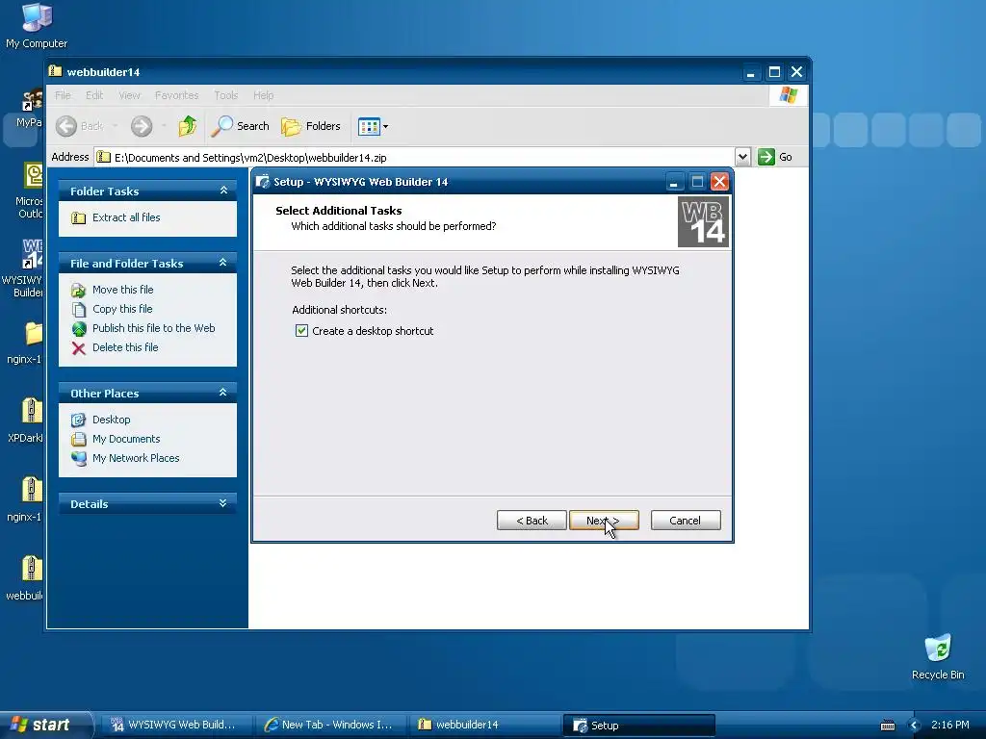Click Extract all files link

coord(126,217)
